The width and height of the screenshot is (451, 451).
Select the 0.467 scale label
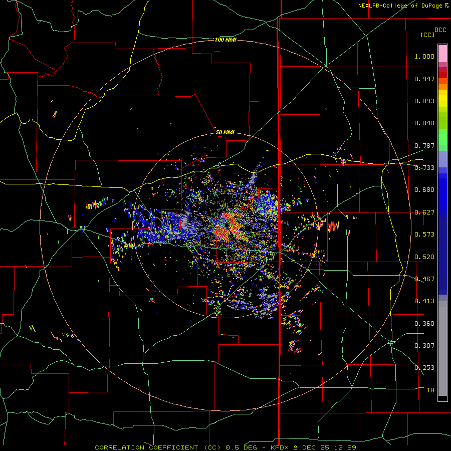[x=424, y=279]
